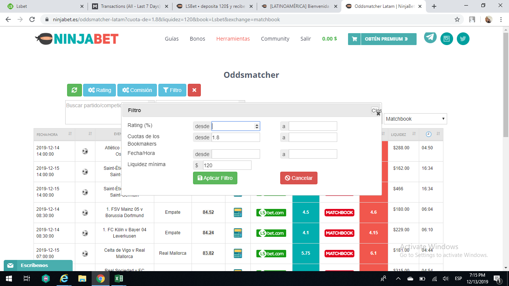Switch to the Lsbet browser tab
509x286 pixels.
click(x=45, y=6)
